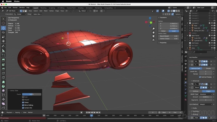Enable the Even checkbox

(x=23, y=97)
